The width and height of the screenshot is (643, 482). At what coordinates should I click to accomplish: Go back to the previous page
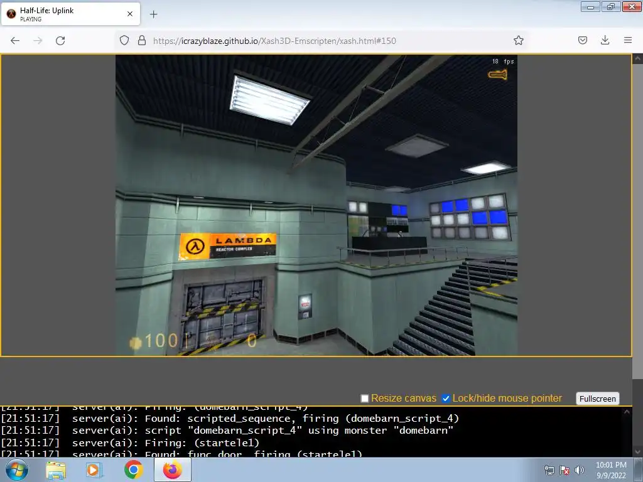point(15,41)
